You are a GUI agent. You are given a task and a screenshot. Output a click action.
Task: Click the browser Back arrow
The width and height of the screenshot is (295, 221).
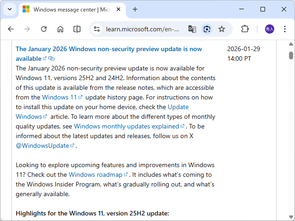[x=11, y=29]
